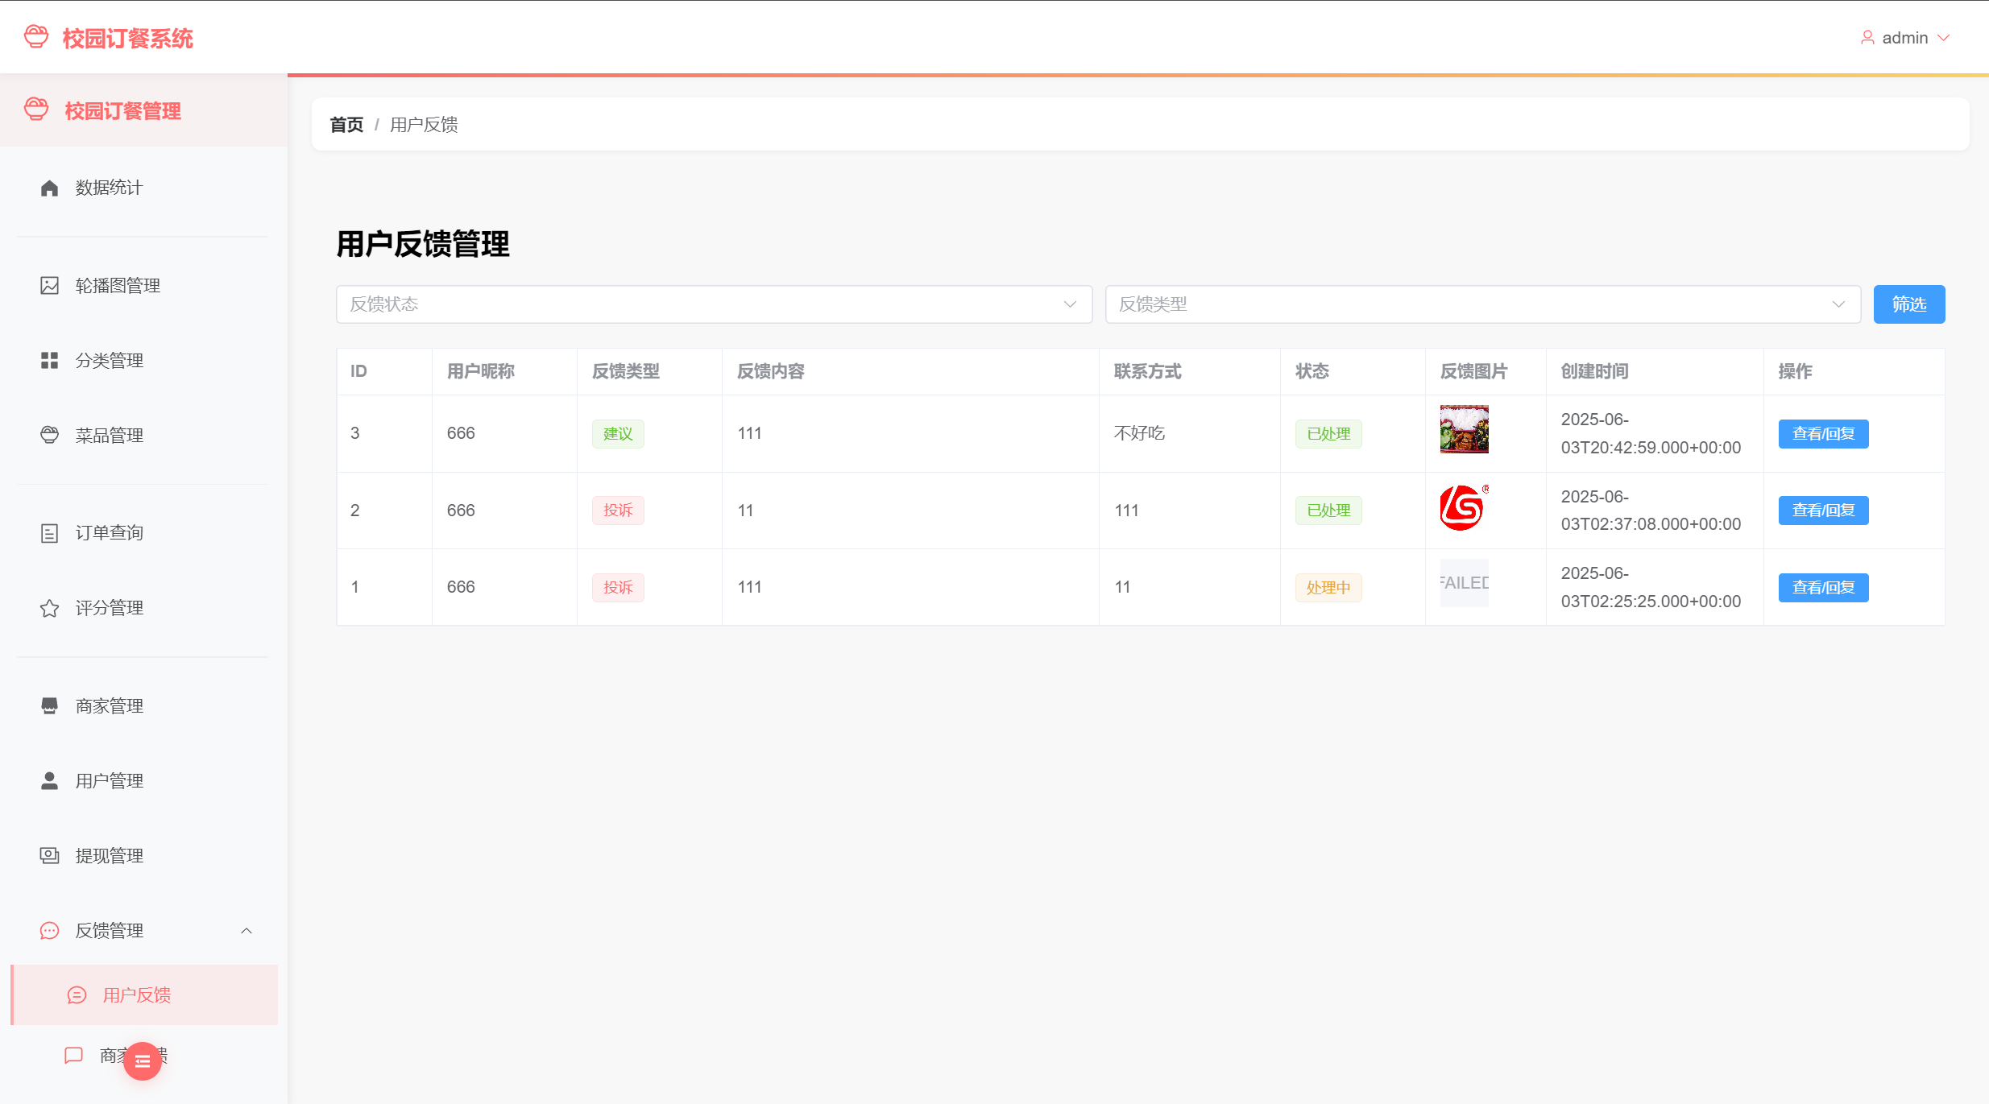Open the 用户管理 menu item

[110, 781]
